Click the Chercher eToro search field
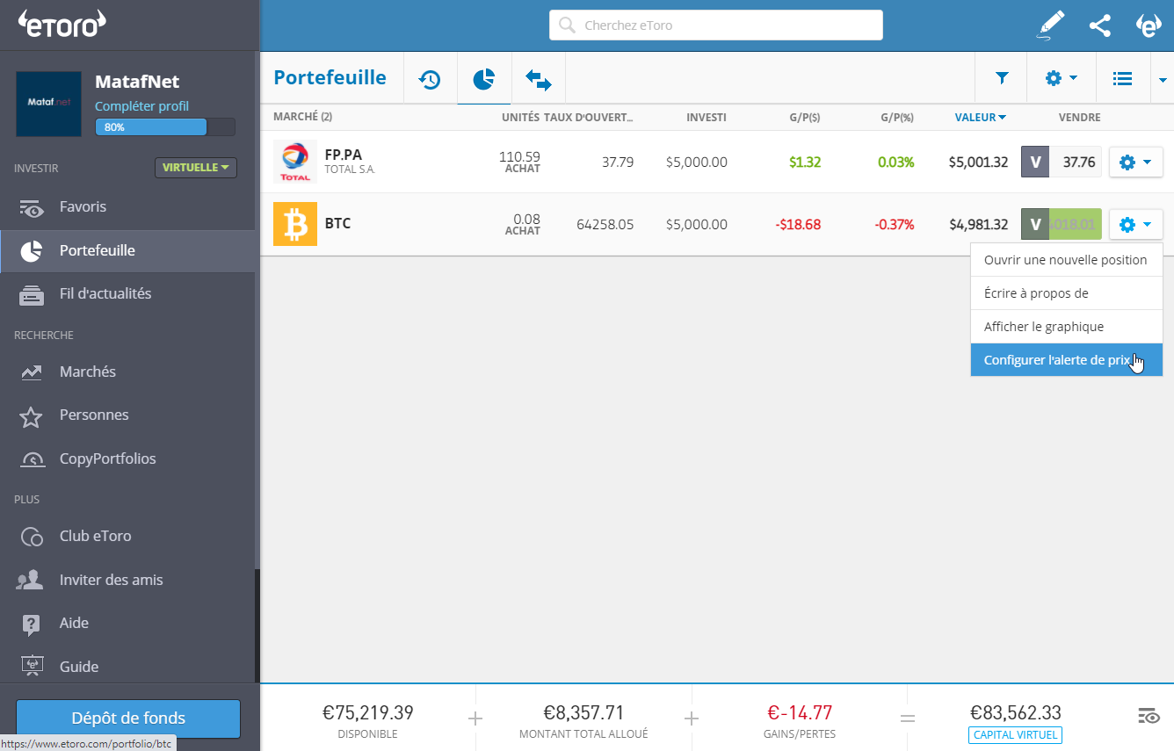 [x=716, y=25]
